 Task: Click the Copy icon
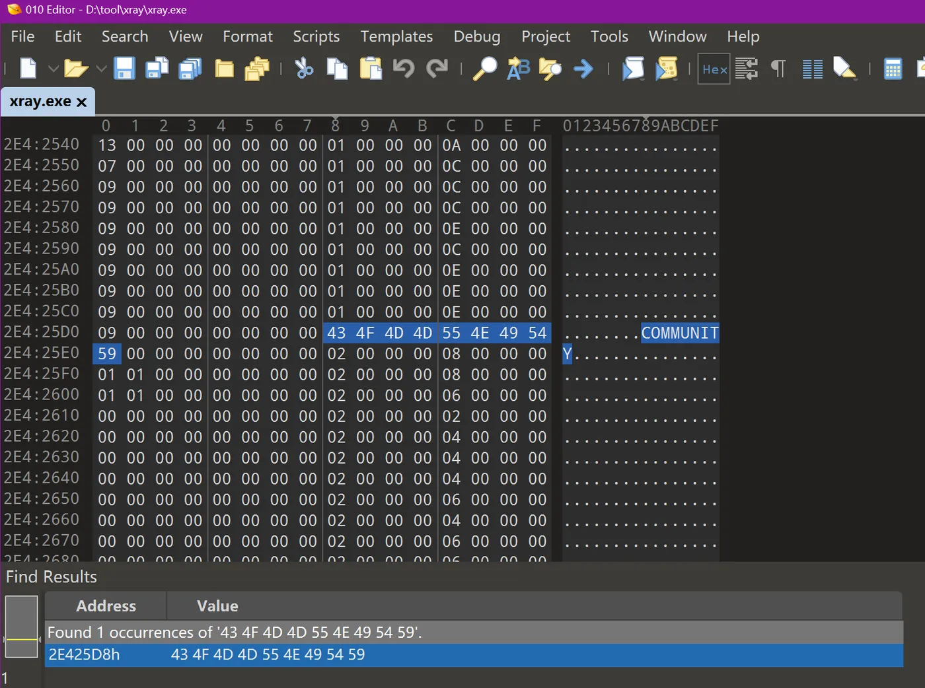point(338,69)
